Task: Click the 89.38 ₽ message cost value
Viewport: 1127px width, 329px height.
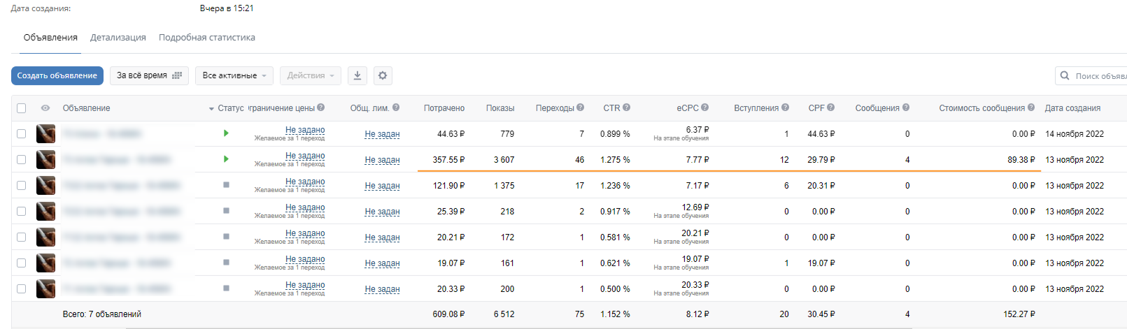Action: point(1021,160)
